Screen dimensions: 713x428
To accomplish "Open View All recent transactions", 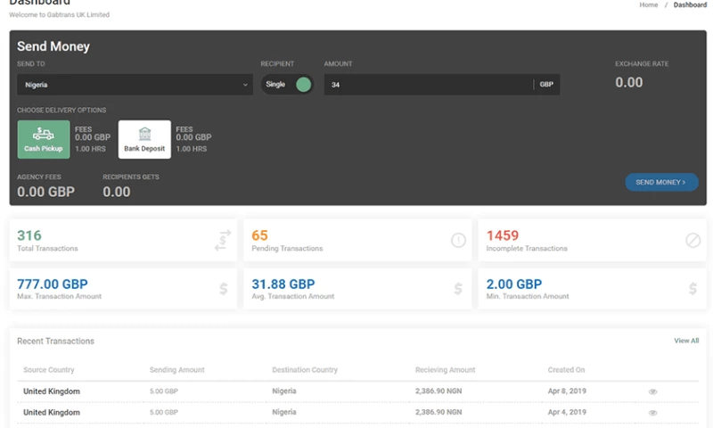I will point(686,341).
